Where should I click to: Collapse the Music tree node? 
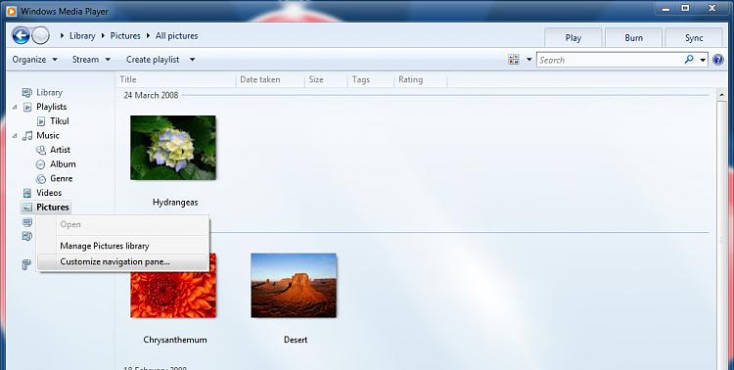15,136
